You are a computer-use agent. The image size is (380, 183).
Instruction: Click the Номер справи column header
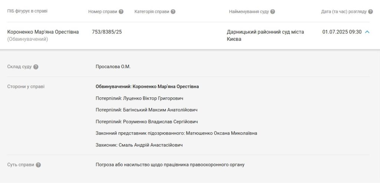[x=103, y=11]
